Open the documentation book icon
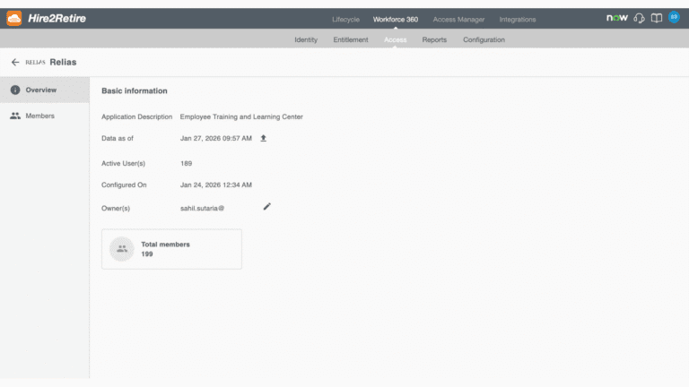 [657, 19]
